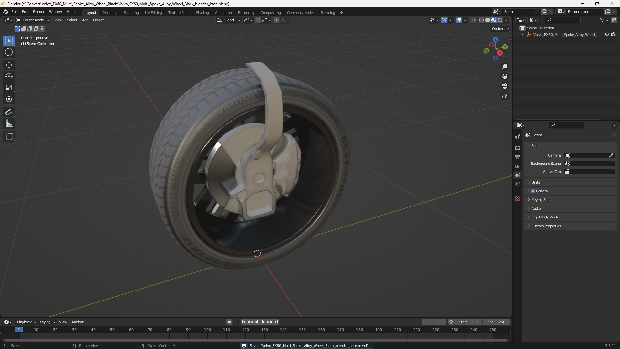Select the Select Box tool

pos(9,41)
